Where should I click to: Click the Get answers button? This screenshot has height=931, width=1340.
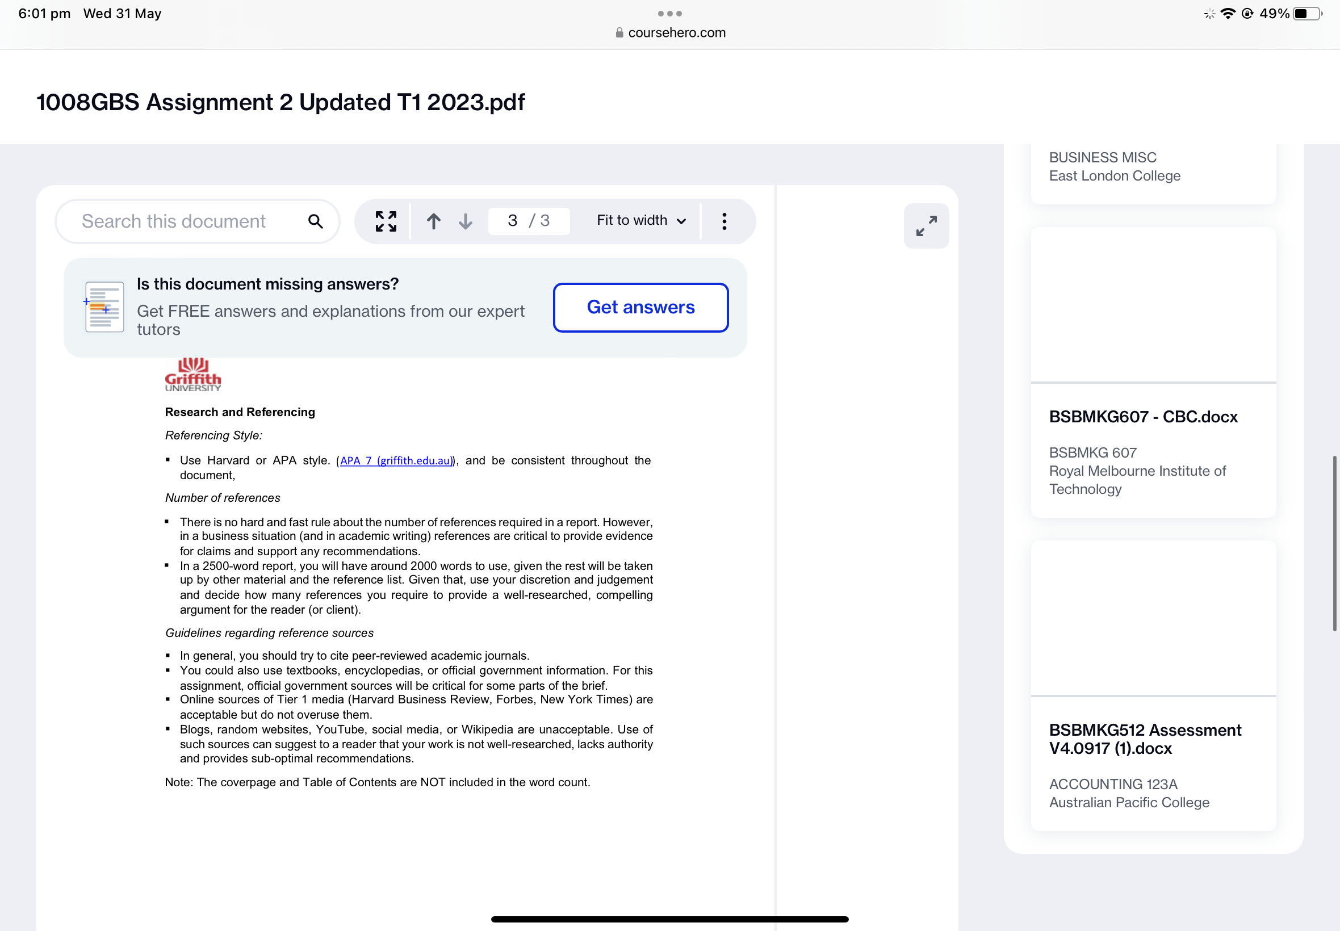(x=640, y=308)
